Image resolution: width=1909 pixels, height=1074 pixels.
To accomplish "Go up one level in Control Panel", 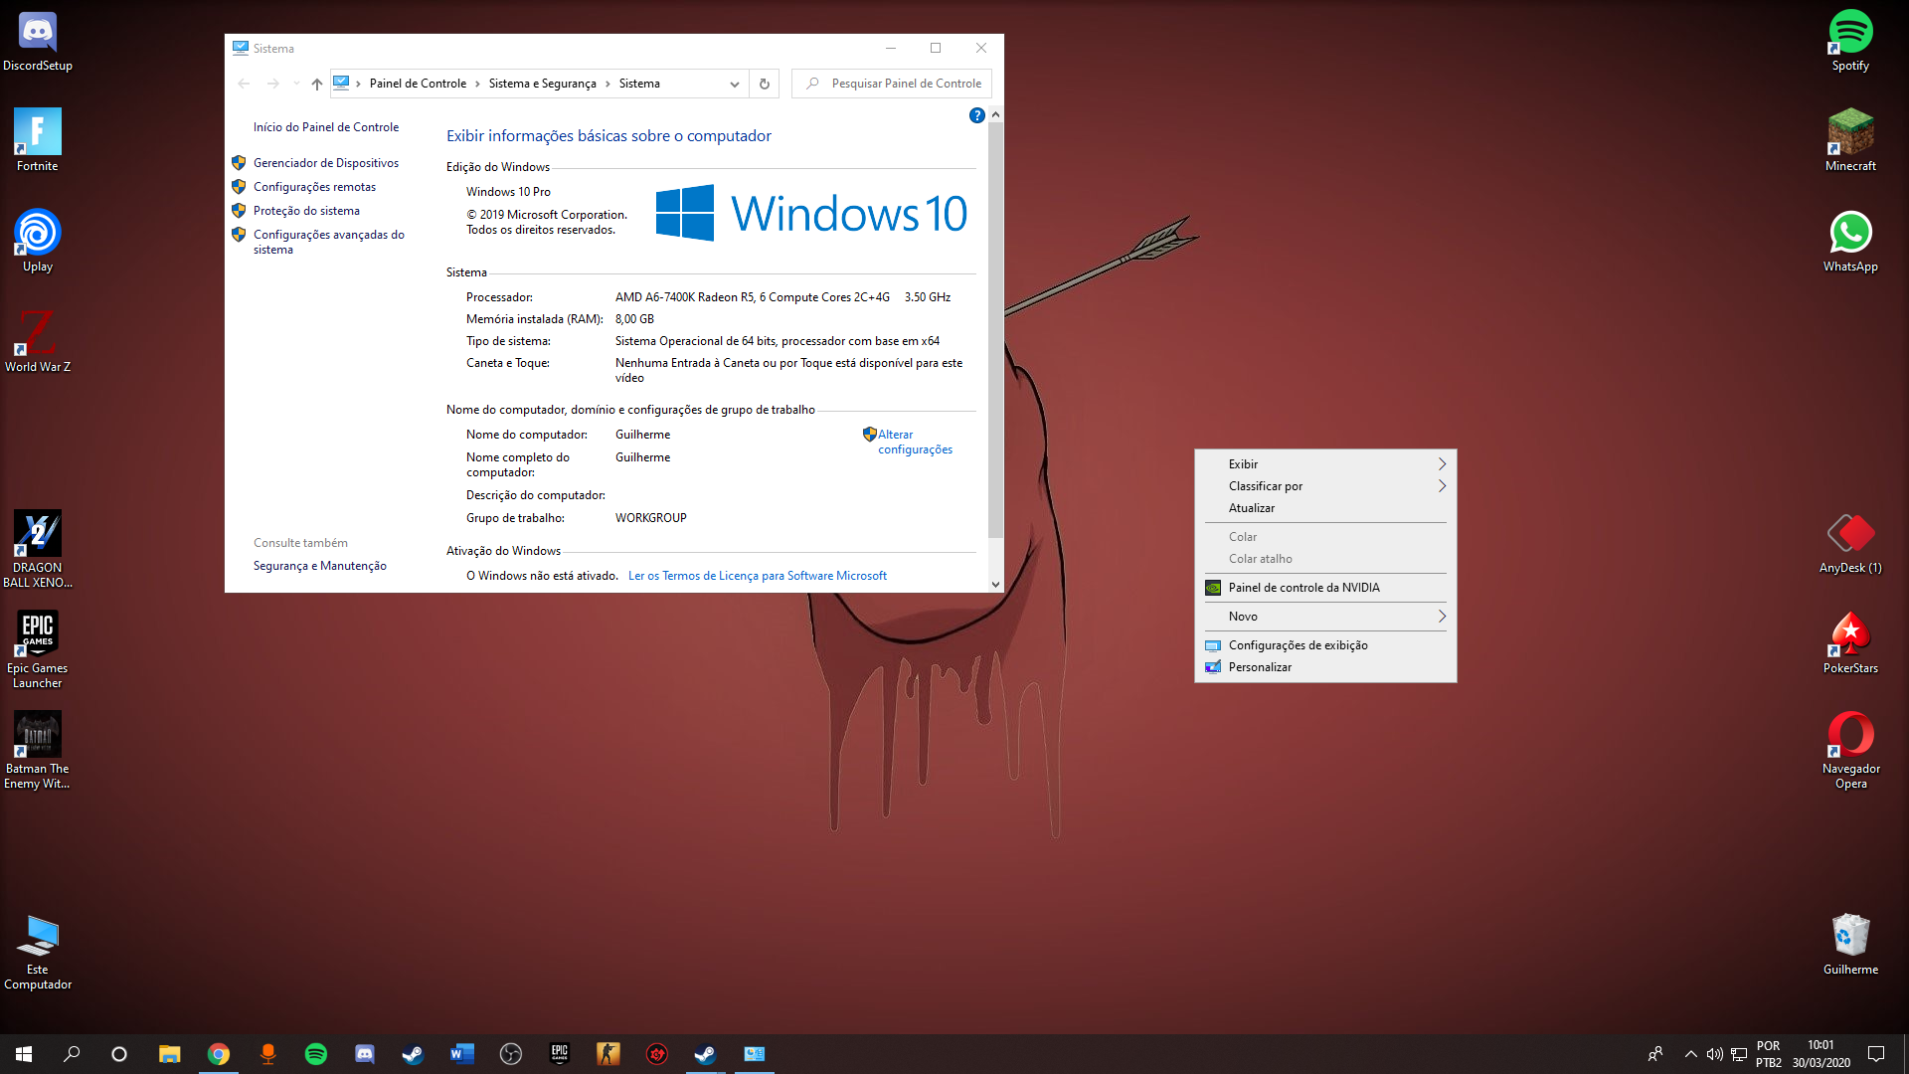I will (x=317, y=84).
